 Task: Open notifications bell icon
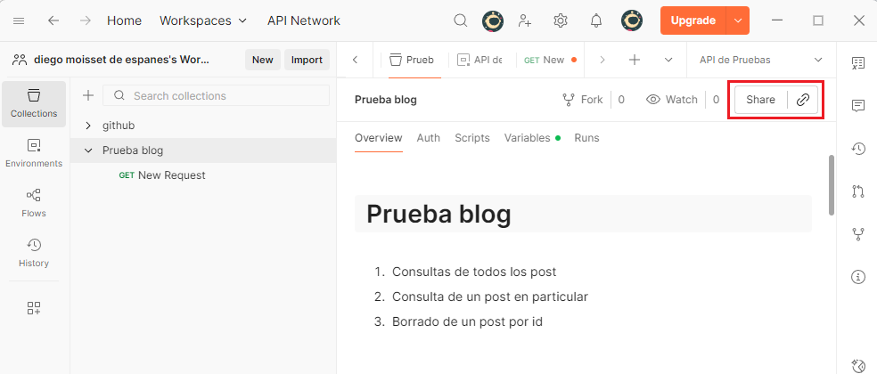(x=596, y=20)
